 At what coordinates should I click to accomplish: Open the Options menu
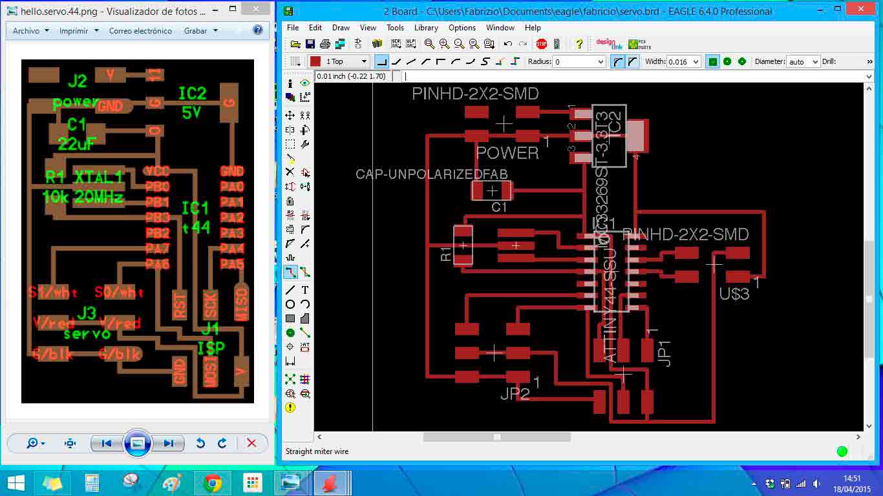click(x=462, y=28)
